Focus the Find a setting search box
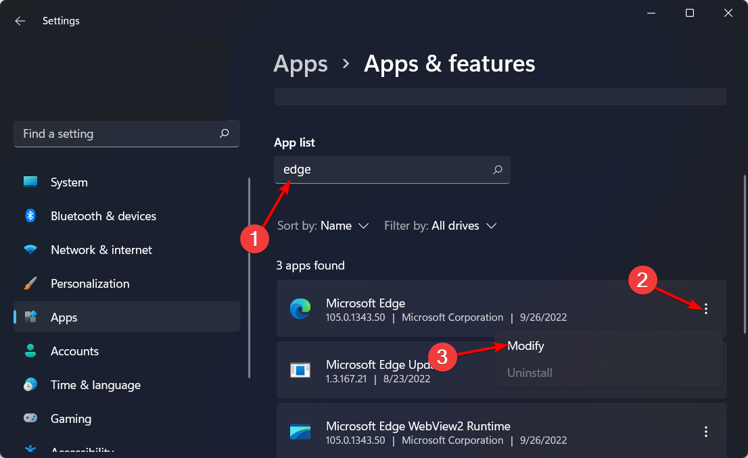This screenshot has width=748, height=458. [x=127, y=134]
